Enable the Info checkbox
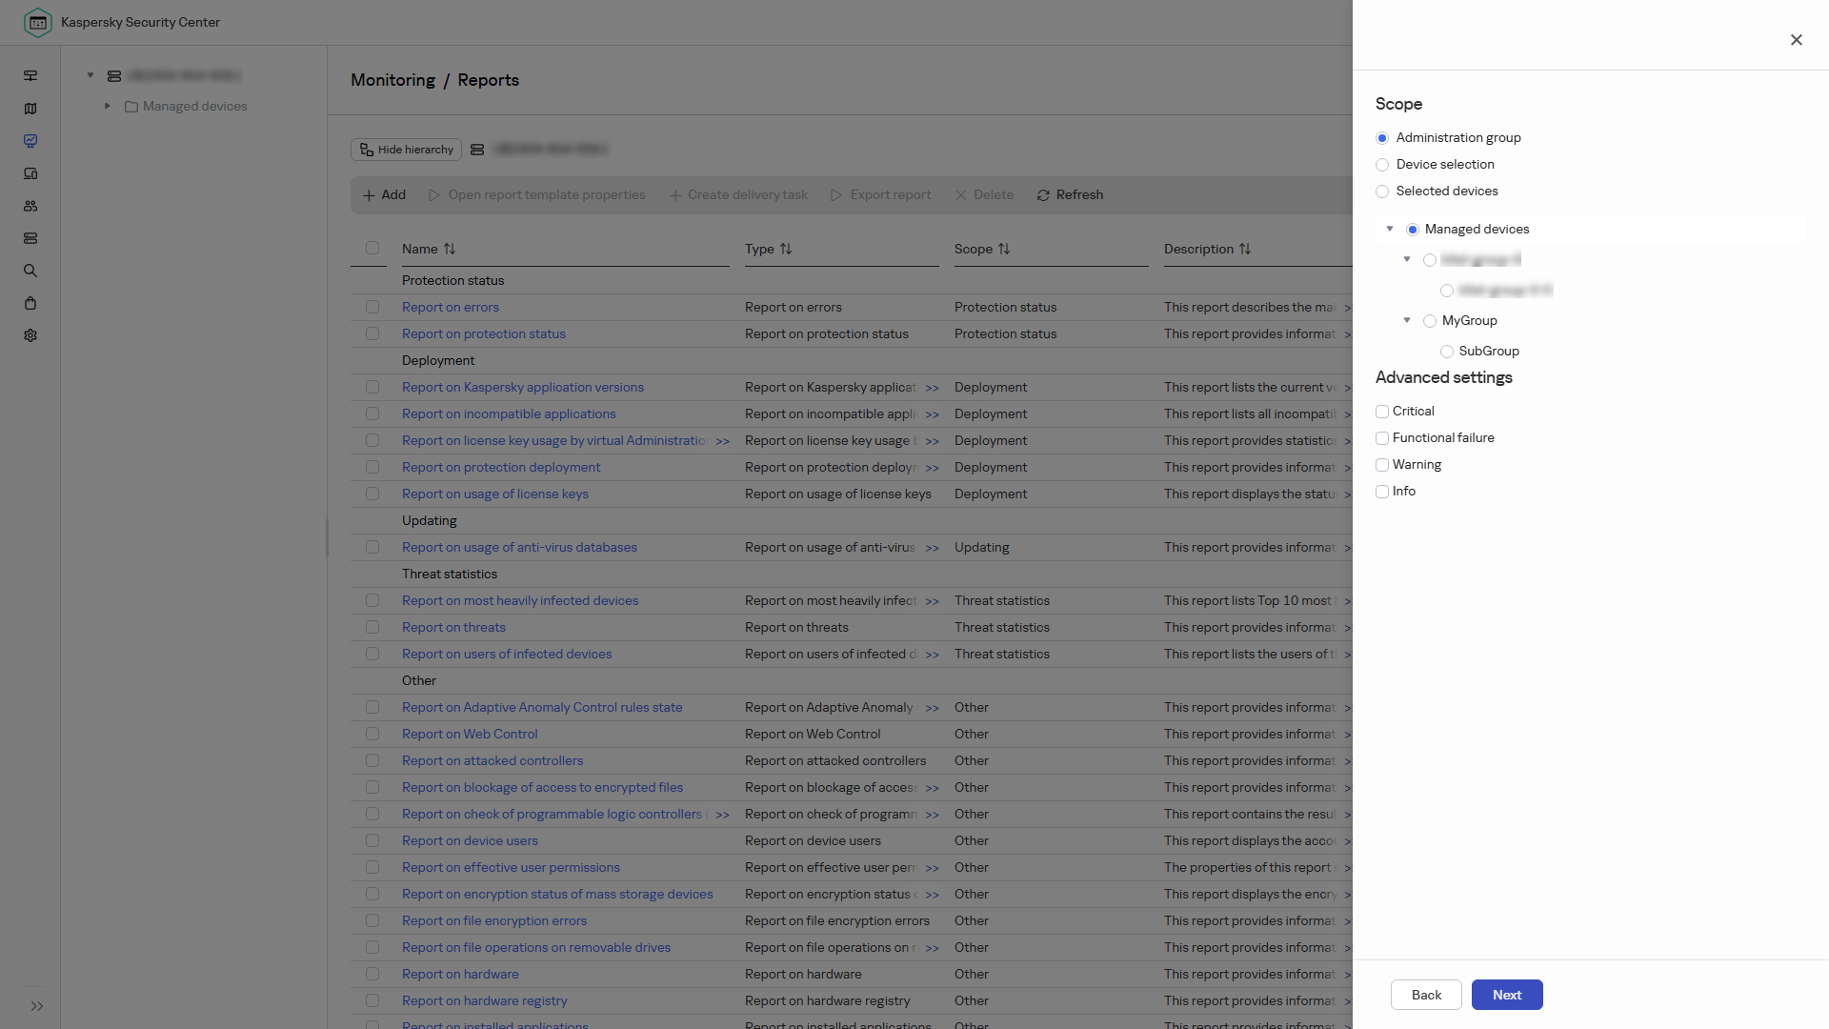This screenshot has height=1029, width=1829. [1382, 492]
